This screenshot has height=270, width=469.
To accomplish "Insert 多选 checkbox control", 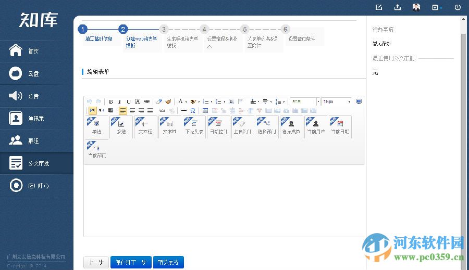I will click(x=121, y=126).
